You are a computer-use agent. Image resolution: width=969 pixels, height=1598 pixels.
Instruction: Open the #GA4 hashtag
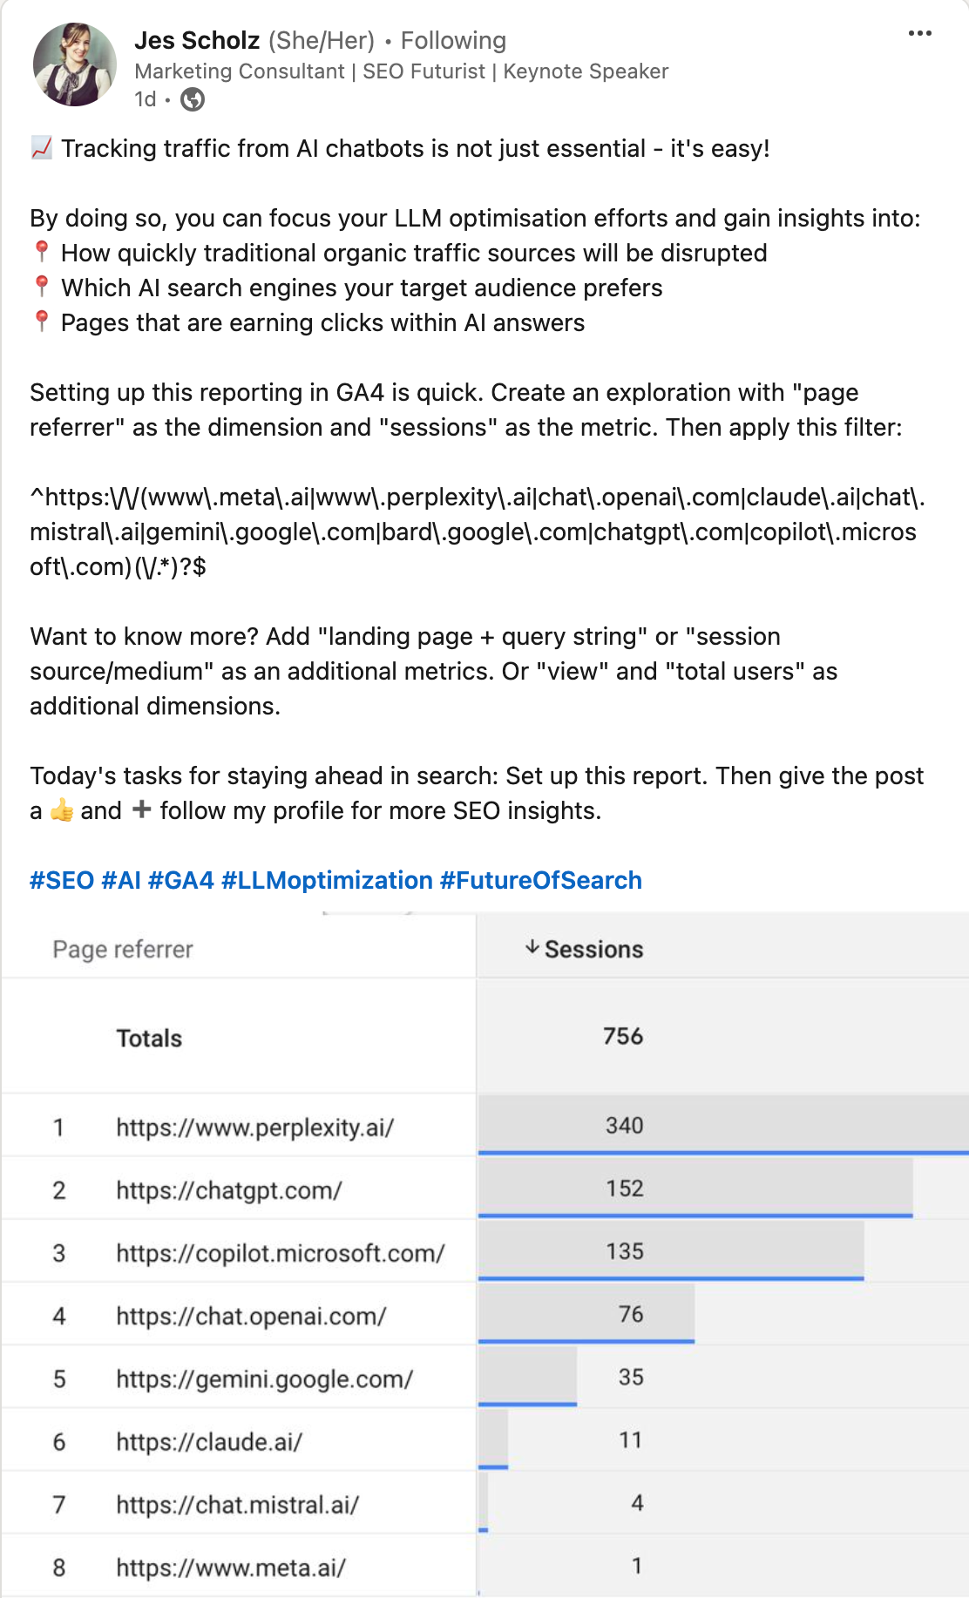181,881
